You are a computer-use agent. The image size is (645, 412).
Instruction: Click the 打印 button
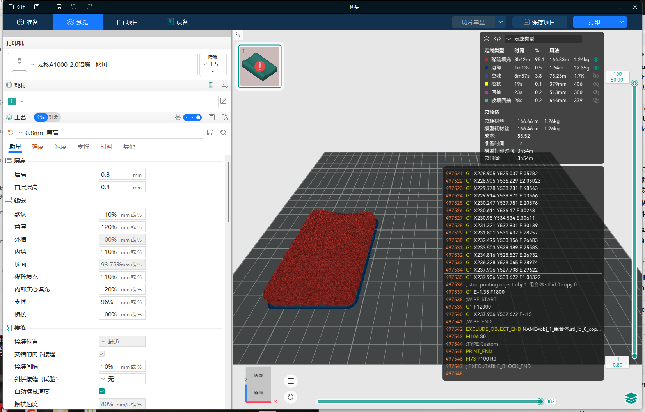(x=594, y=22)
